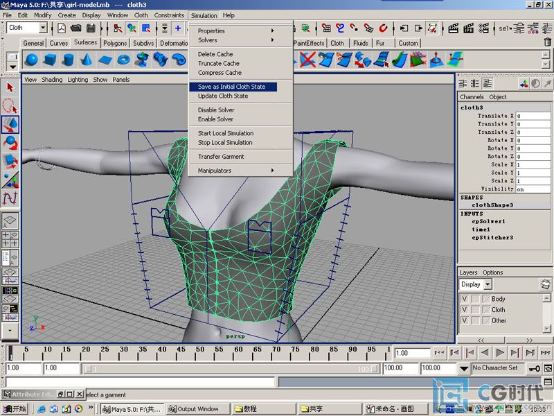Switch to select by component type mode
Image resolution: width=554 pixels, height=416 pixels.
146,28
